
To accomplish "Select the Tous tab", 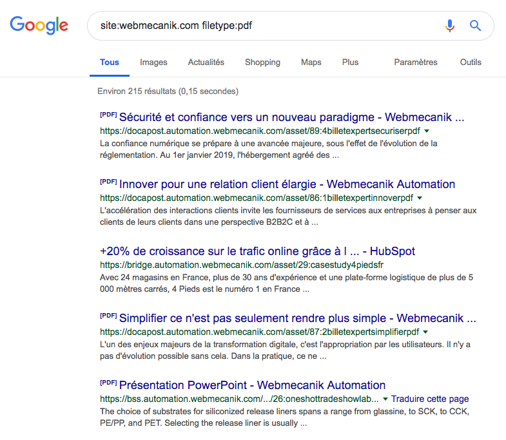I will coord(110,62).
